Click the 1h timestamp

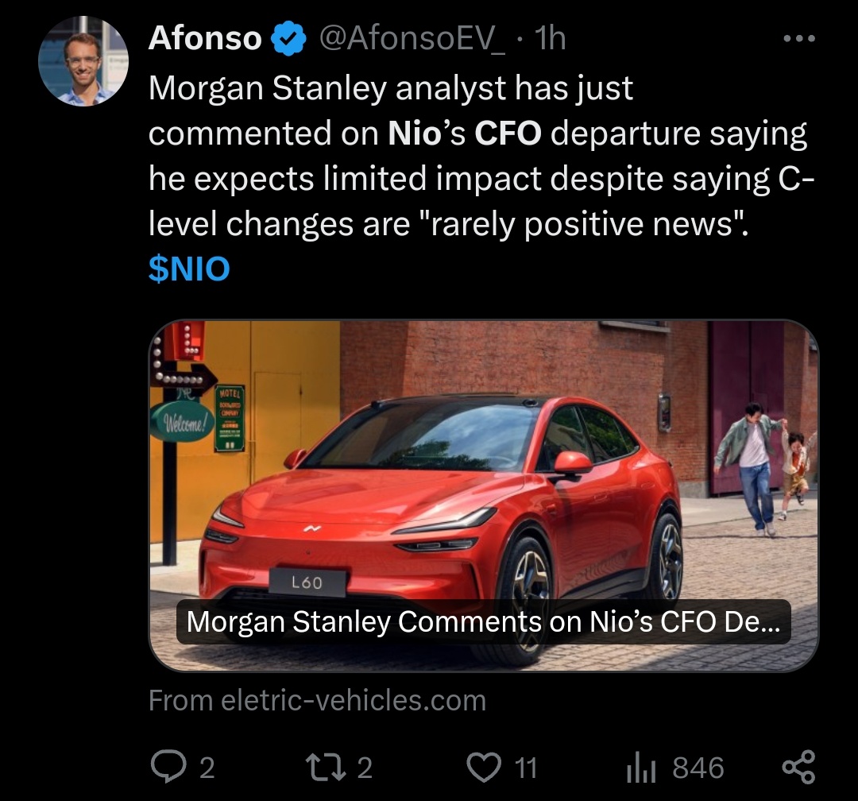(x=550, y=38)
